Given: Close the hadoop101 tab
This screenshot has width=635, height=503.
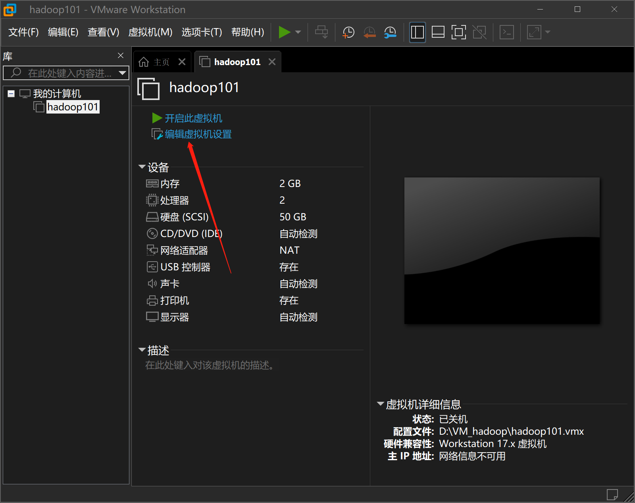Looking at the screenshot, I should point(272,62).
